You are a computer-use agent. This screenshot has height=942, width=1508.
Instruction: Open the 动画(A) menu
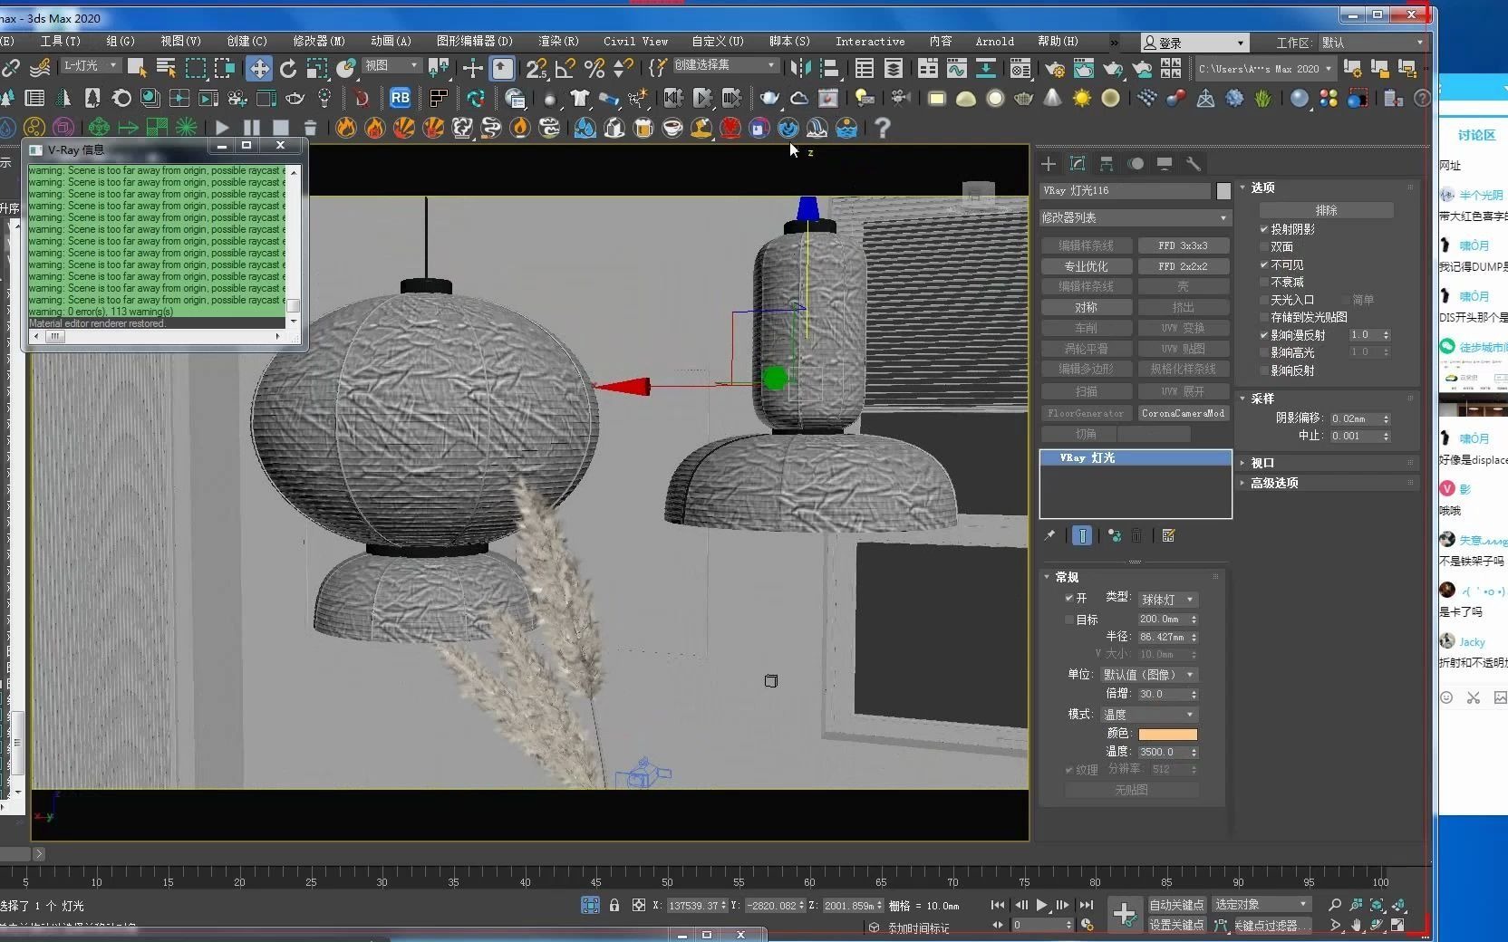(x=391, y=41)
